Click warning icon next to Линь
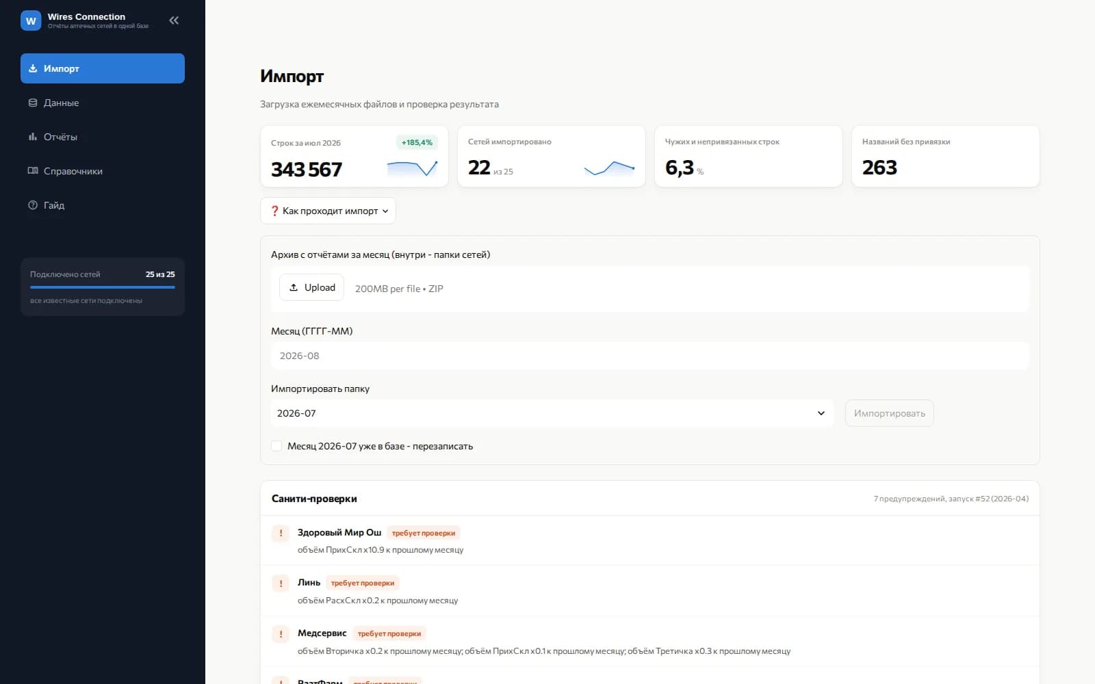The width and height of the screenshot is (1095, 684). 281,583
